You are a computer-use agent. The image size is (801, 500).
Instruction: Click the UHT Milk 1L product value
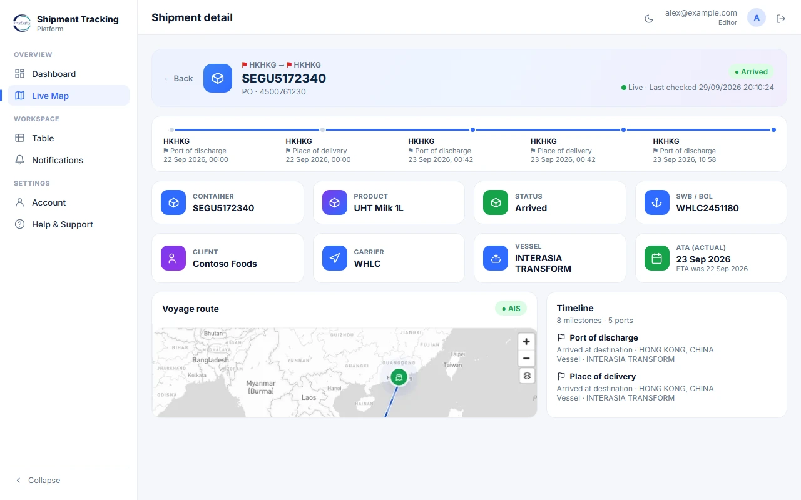379,208
